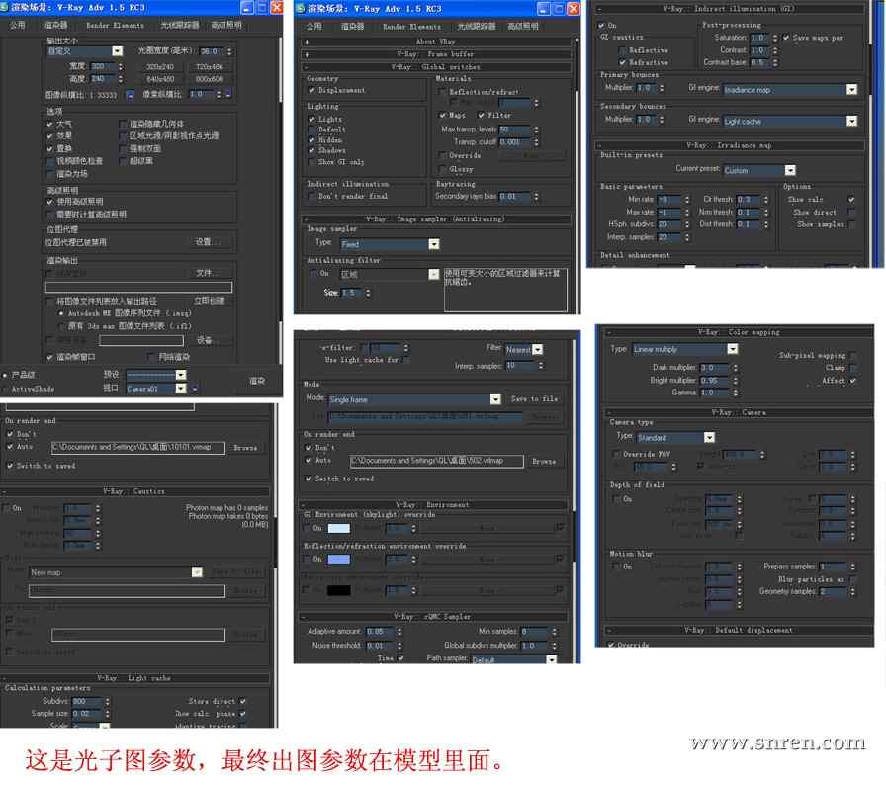Screen dimensions: 886x786
Task: Click the lock icon beside Camera01 viewport
Action: [x=195, y=389]
